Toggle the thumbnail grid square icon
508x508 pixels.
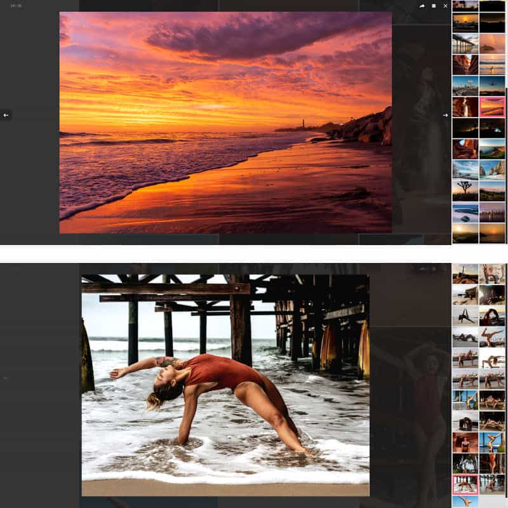(x=434, y=6)
